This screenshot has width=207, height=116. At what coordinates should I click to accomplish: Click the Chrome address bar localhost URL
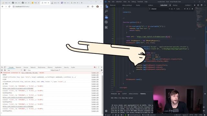pyautogui.click(x=22, y=6)
